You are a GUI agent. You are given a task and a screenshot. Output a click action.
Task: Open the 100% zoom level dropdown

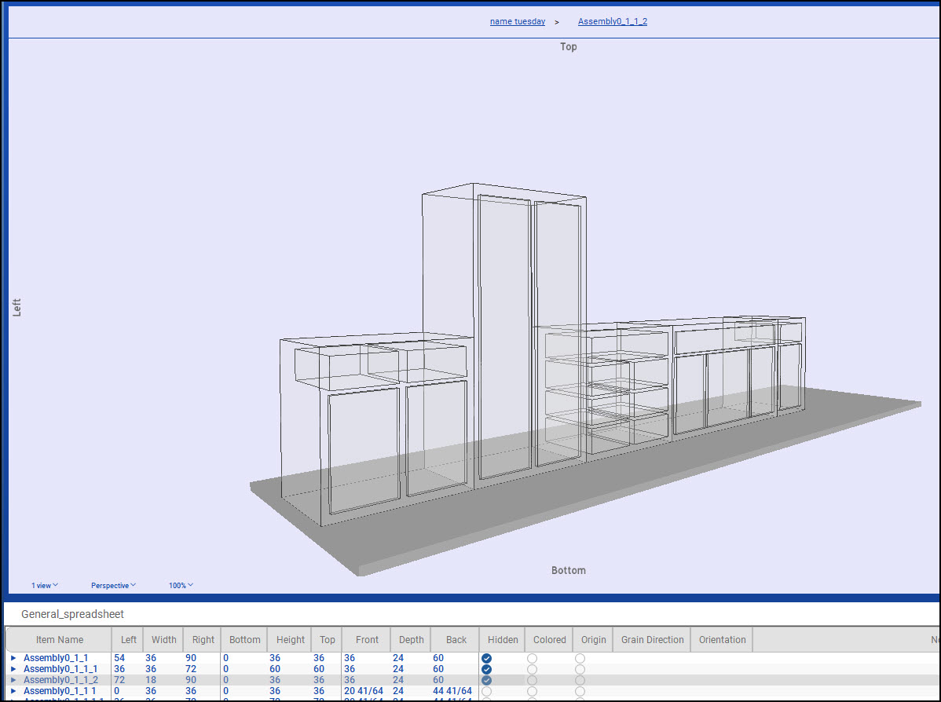click(180, 585)
